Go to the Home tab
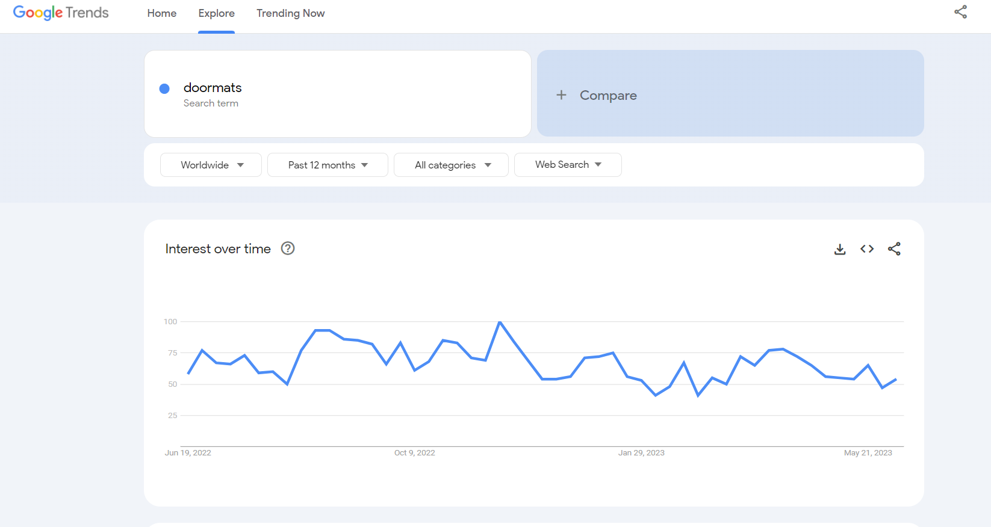This screenshot has height=527, width=991. (162, 13)
